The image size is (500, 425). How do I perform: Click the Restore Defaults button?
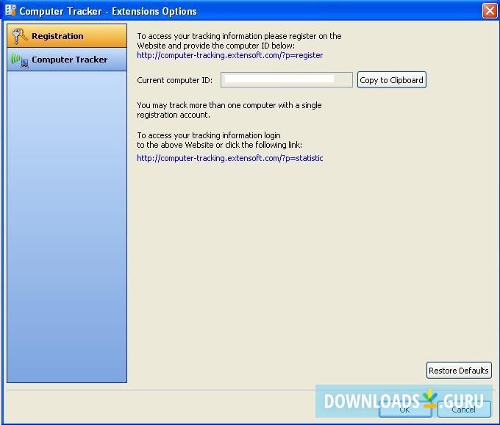point(459,371)
